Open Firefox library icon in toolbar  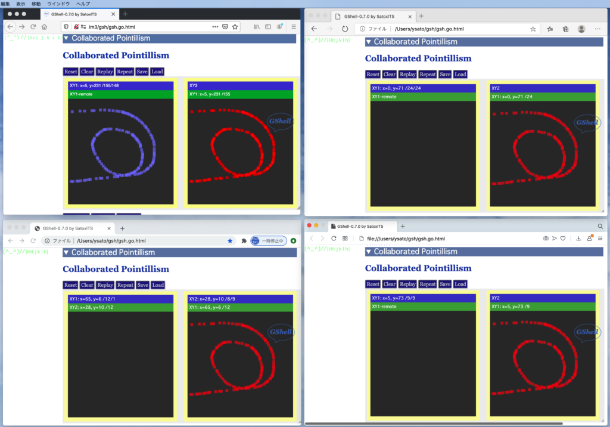(257, 27)
